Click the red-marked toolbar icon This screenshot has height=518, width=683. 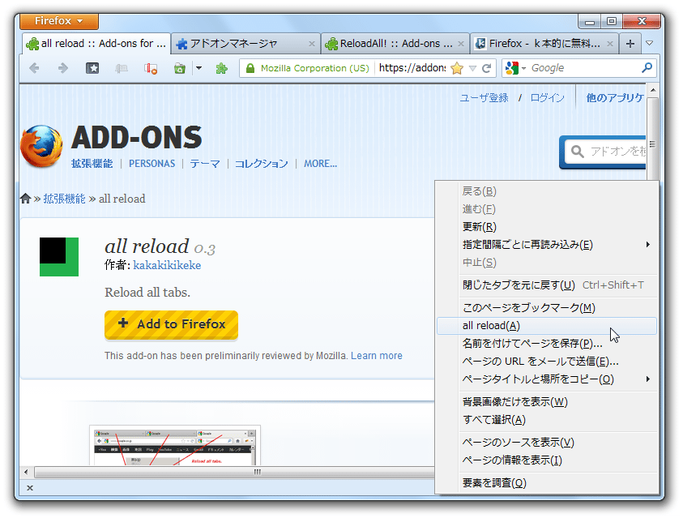tap(151, 68)
